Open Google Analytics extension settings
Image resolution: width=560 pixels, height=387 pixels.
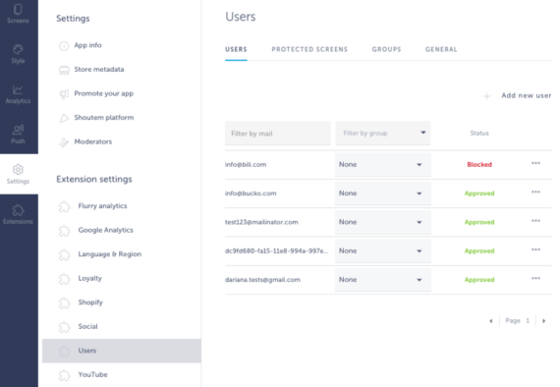click(x=105, y=230)
